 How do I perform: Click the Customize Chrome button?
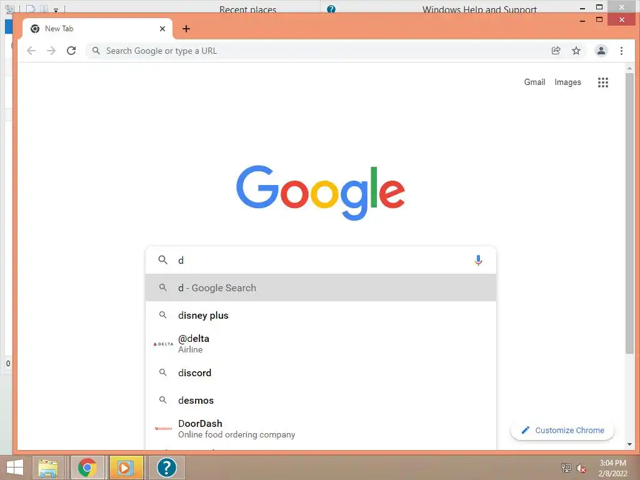pos(562,430)
